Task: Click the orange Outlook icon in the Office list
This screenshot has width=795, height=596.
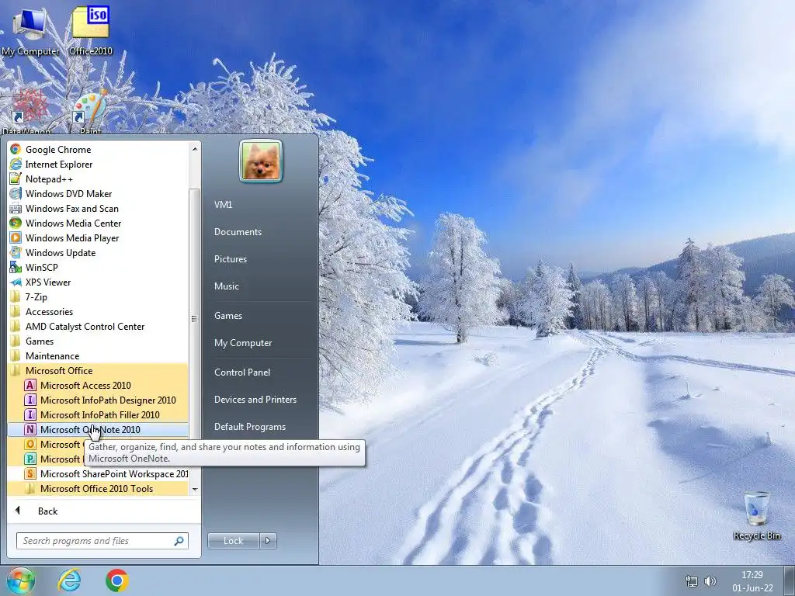Action: [30, 444]
